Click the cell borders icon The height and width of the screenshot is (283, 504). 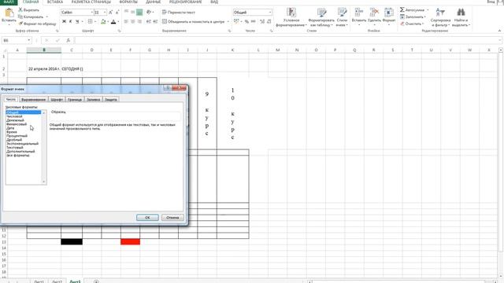click(x=90, y=21)
